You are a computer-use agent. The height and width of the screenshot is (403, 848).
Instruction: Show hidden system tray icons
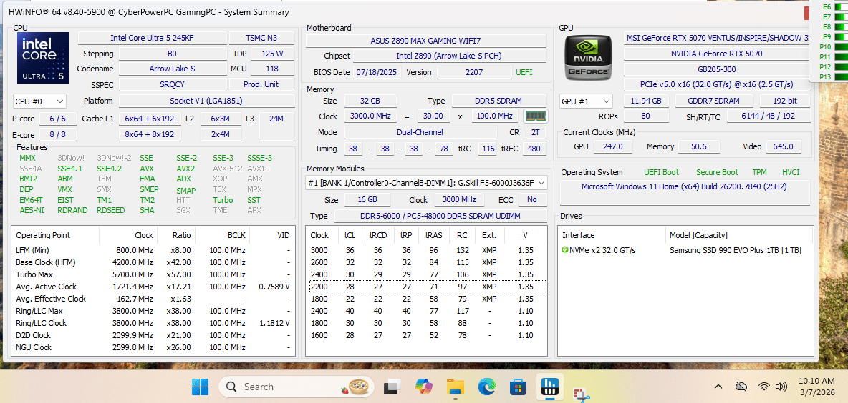(x=718, y=387)
